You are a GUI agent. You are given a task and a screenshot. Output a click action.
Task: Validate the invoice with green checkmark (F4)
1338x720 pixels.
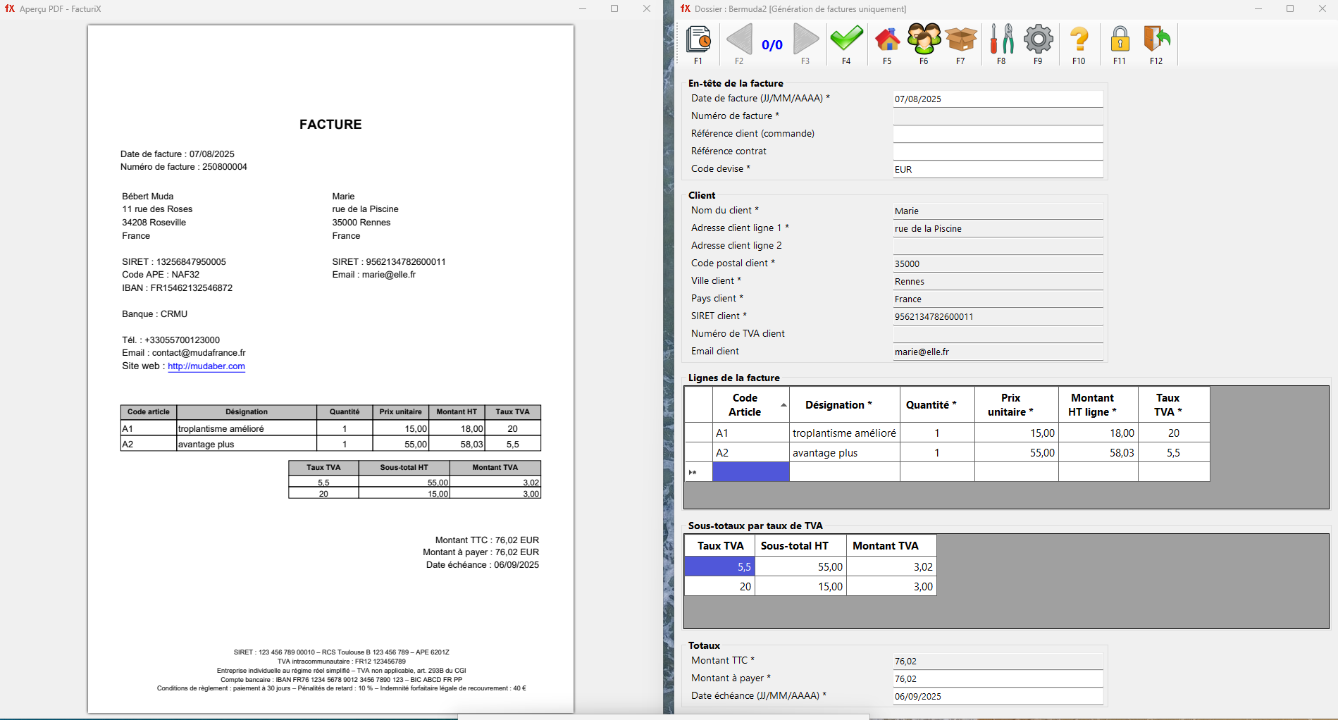click(846, 39)
